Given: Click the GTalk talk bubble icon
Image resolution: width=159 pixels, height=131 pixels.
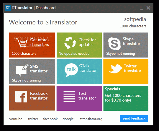Looking at the screenshot, I should click(x=71, y=70).
